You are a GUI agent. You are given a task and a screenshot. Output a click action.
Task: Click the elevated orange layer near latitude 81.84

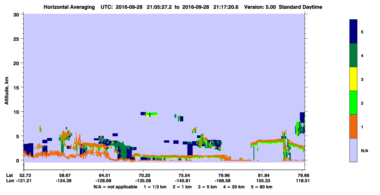[267, 142]
